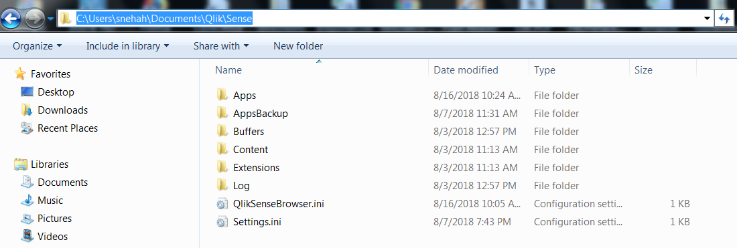Image resolution: width=737 pixels, height=248 pixels.
Task: Open the Include in library menu
Action: (127, 46)
